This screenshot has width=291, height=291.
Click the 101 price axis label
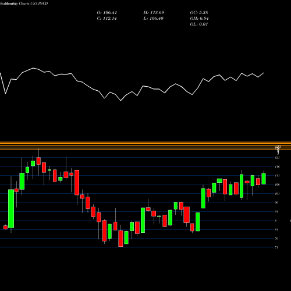[277, 194]
